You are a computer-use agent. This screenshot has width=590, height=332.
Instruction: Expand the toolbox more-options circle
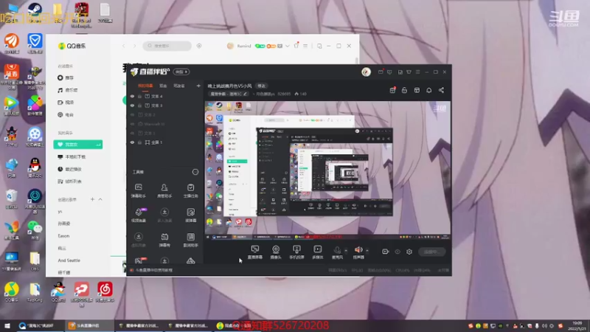[x=195, y=172]
